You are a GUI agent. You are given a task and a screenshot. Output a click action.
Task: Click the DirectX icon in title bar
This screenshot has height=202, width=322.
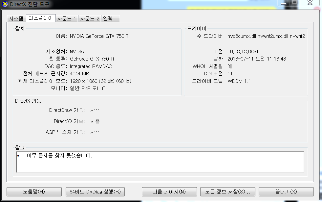[5, 4]
